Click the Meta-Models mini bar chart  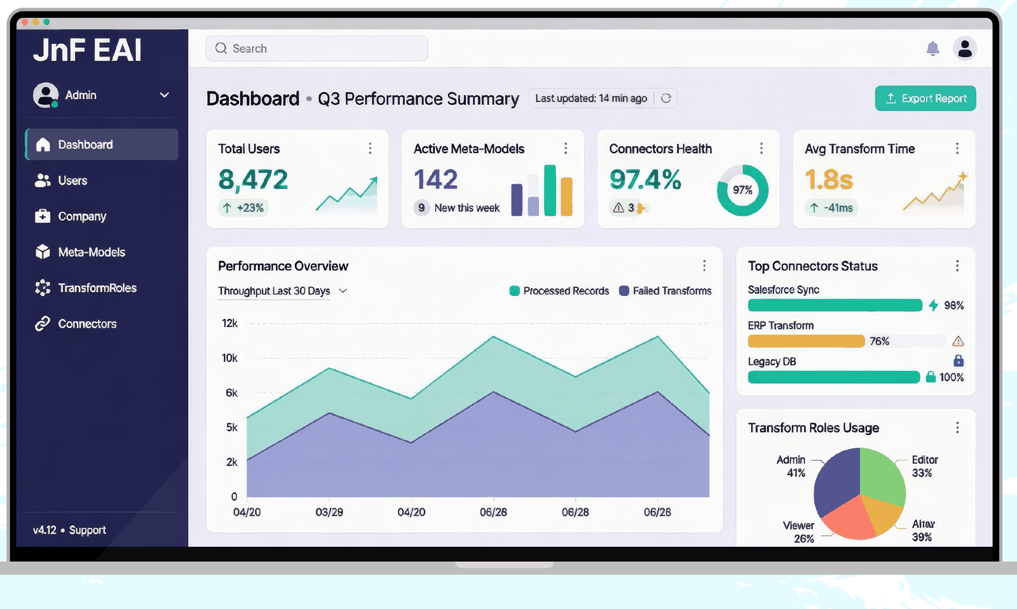pyautogui.click(x=542, y=191)
